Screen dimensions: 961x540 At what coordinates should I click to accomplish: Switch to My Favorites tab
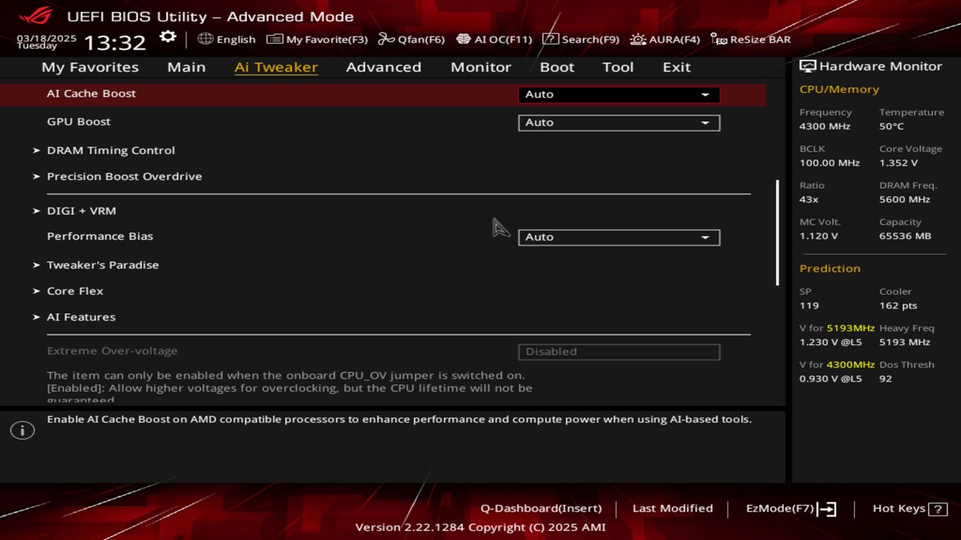click(x=90, y=67)
